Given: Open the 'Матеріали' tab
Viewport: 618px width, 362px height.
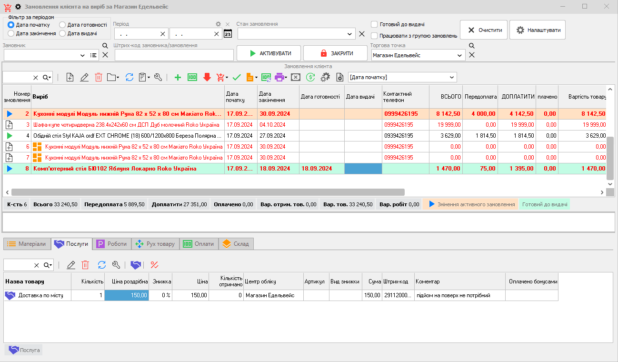Looking at the screenshot, I should 27,244.
